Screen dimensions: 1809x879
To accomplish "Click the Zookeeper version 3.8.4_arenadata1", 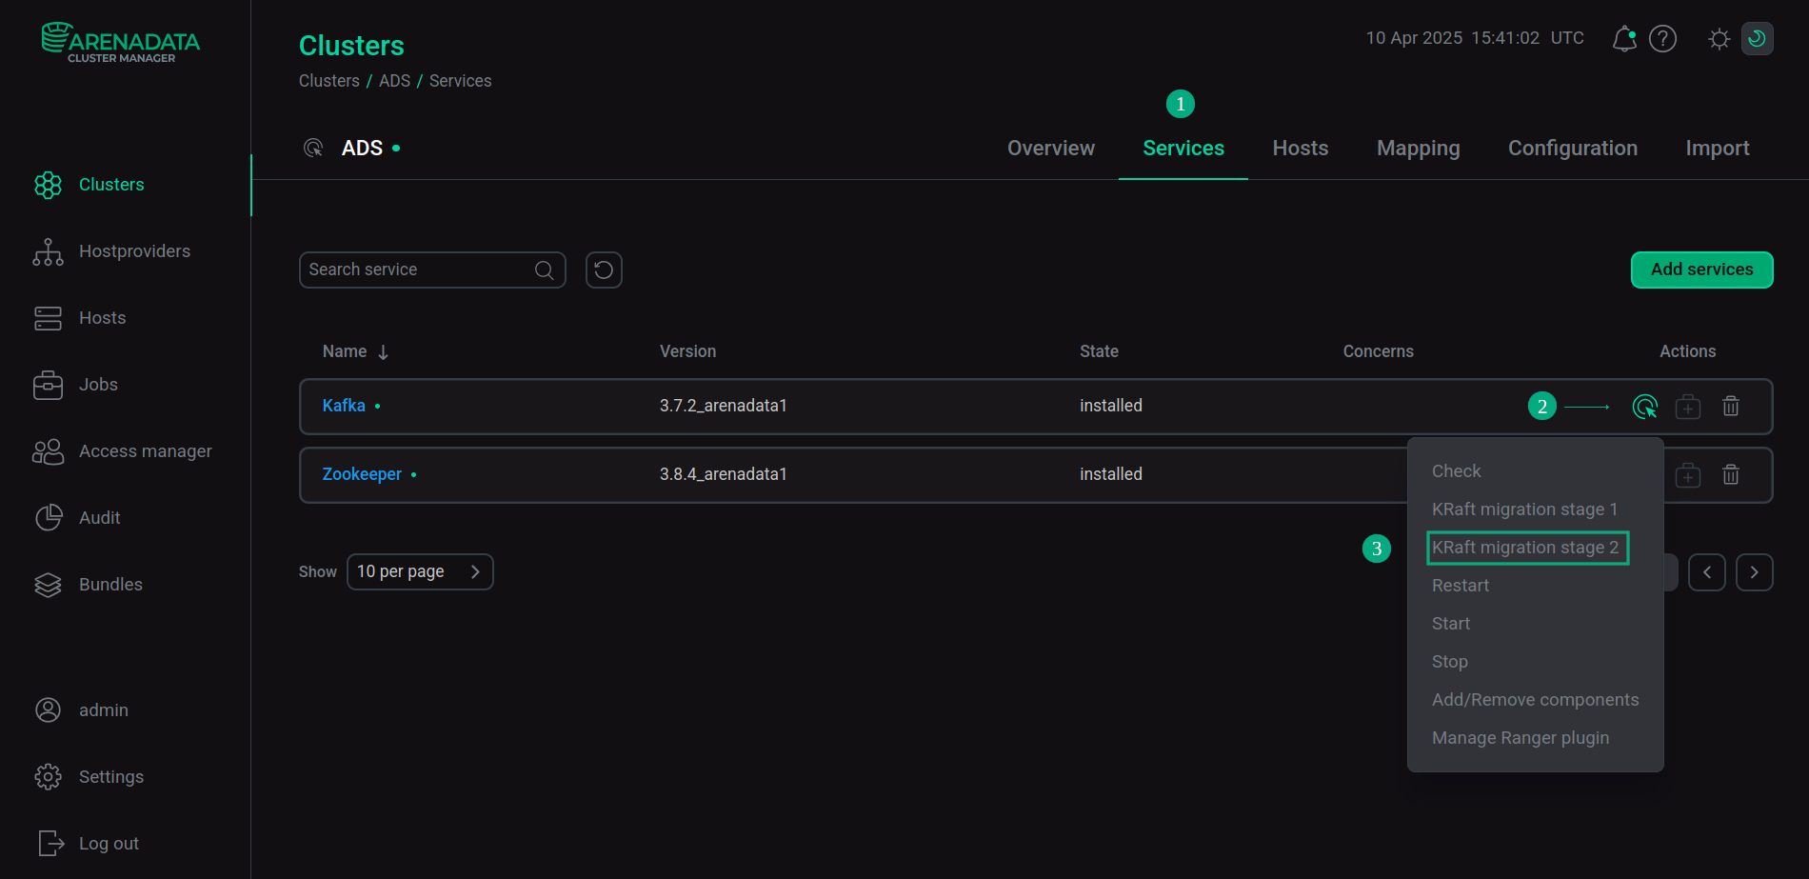I will 724,474.
